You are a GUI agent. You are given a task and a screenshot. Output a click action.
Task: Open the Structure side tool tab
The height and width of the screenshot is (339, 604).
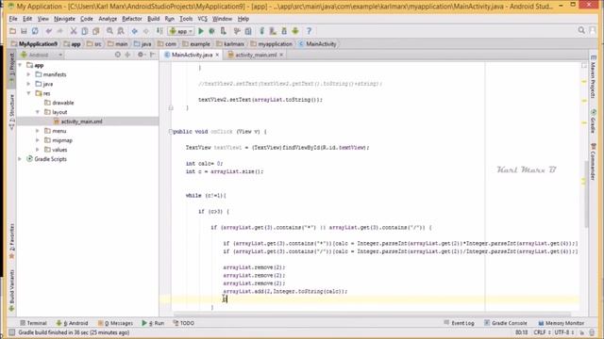[11, 113]
